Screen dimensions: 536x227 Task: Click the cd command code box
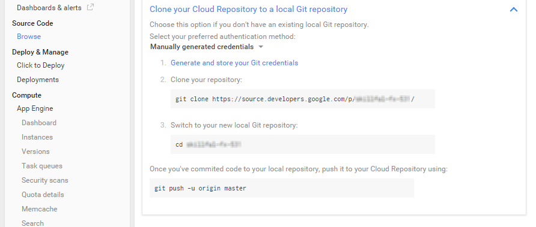[x=302, y=144]
